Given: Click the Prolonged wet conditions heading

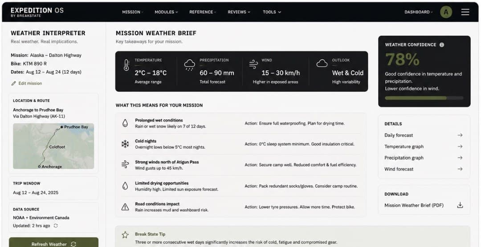Looking at the screenshot, I should [x=159, y=121].
